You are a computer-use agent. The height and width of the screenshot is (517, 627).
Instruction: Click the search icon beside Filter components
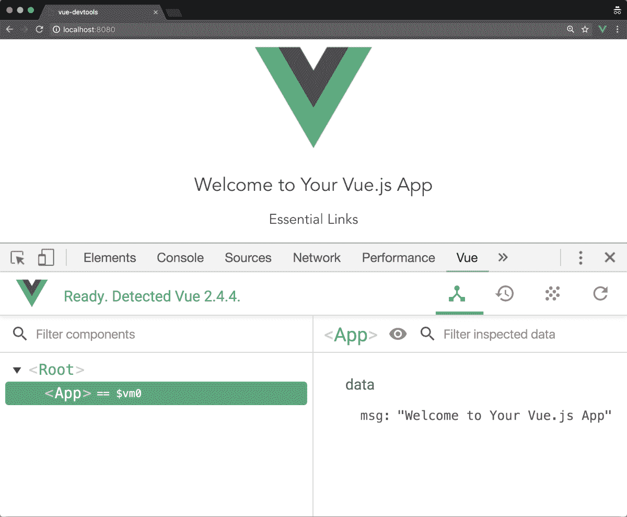20,334
